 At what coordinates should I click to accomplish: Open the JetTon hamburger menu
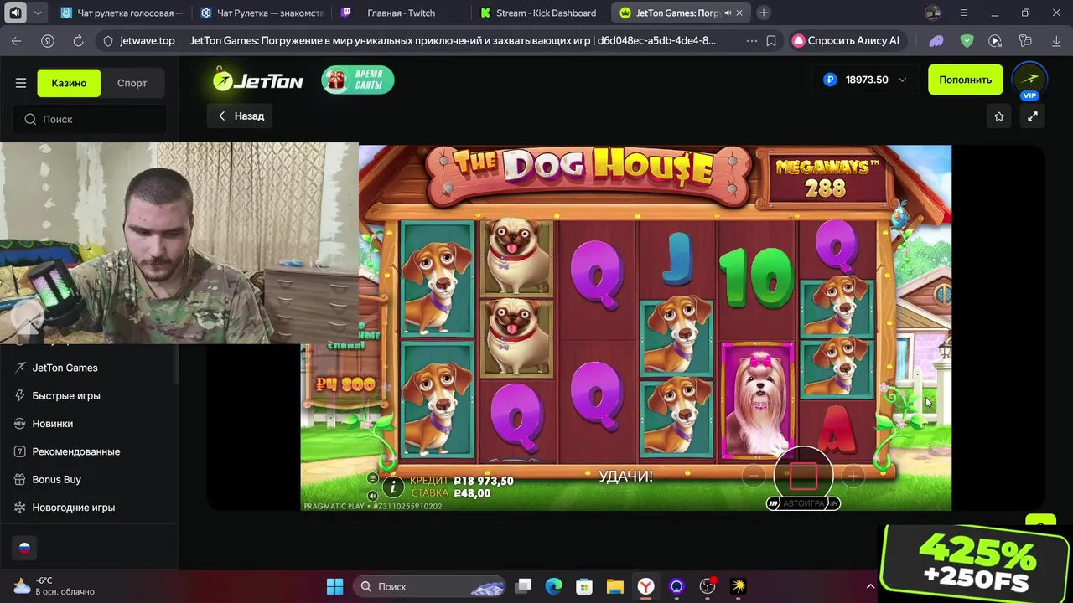pyautogui.click(x=21, y=83)
